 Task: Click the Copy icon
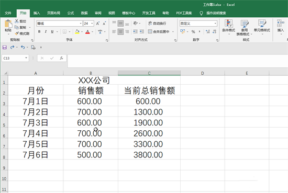pyautogui.click(x=17, y=27)
